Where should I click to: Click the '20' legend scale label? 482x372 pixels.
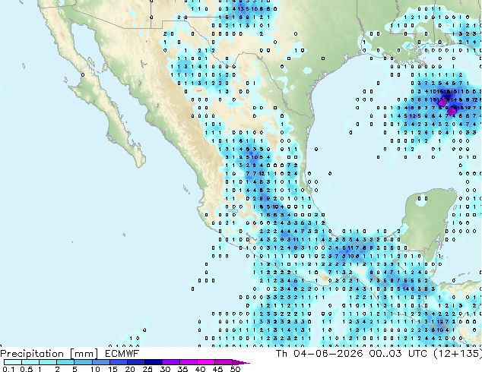click(130, 369)
